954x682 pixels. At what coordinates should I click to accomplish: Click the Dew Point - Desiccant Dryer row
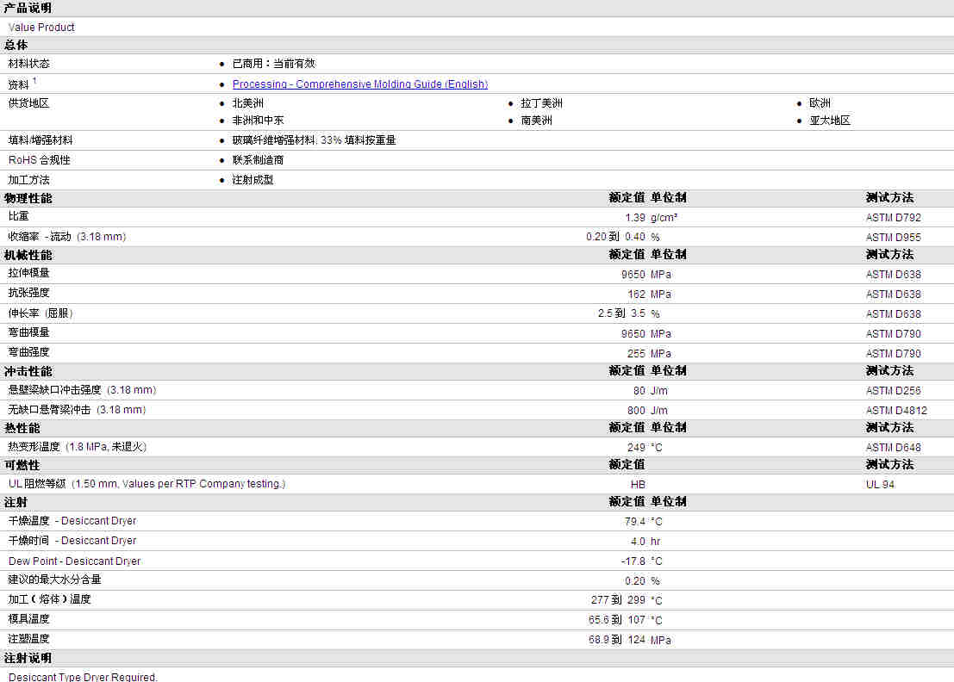tap(74, 561)
